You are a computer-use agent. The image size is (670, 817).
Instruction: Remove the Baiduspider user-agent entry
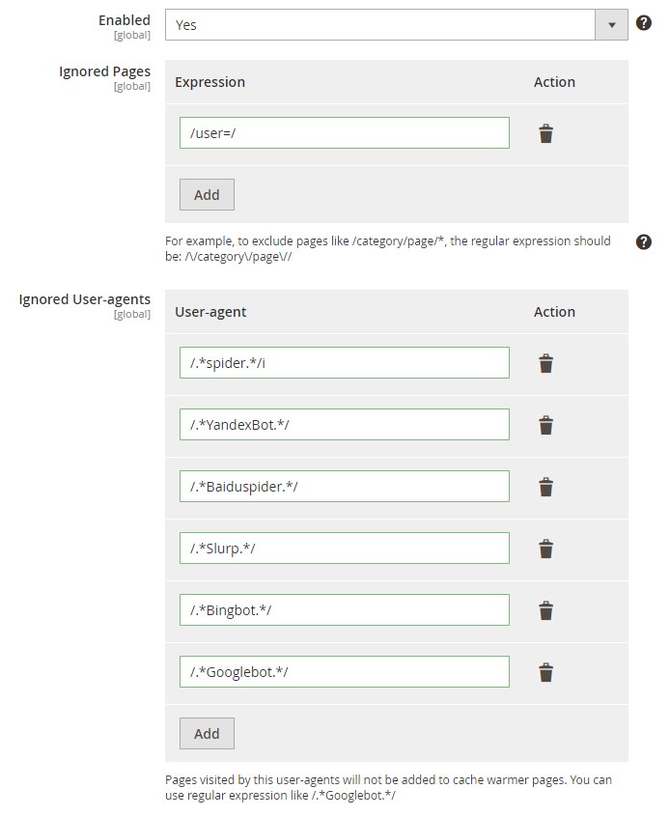coord(545,487)
